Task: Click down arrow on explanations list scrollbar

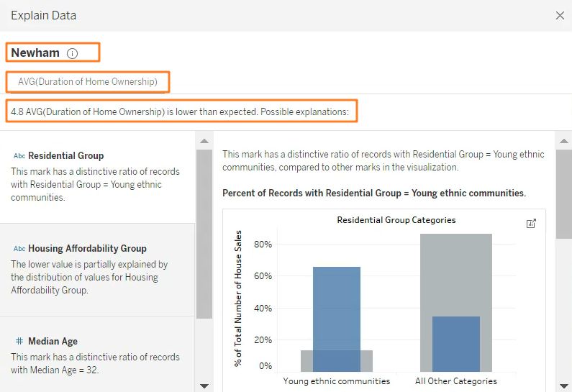Action: tap(204, 386)
